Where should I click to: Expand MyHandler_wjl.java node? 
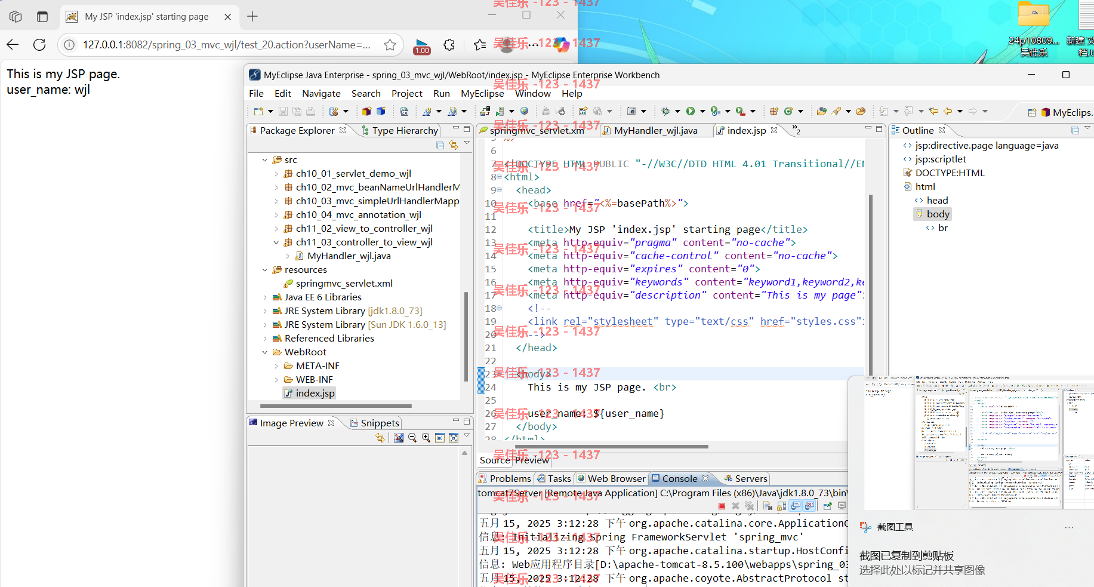click(288, 256)
